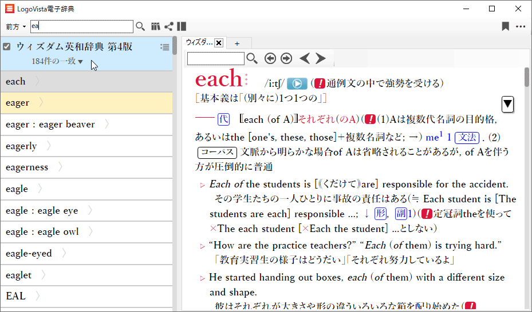Open the eagle : eagle owl entry
The image size is (532, 312).
(x=86, y=232)
